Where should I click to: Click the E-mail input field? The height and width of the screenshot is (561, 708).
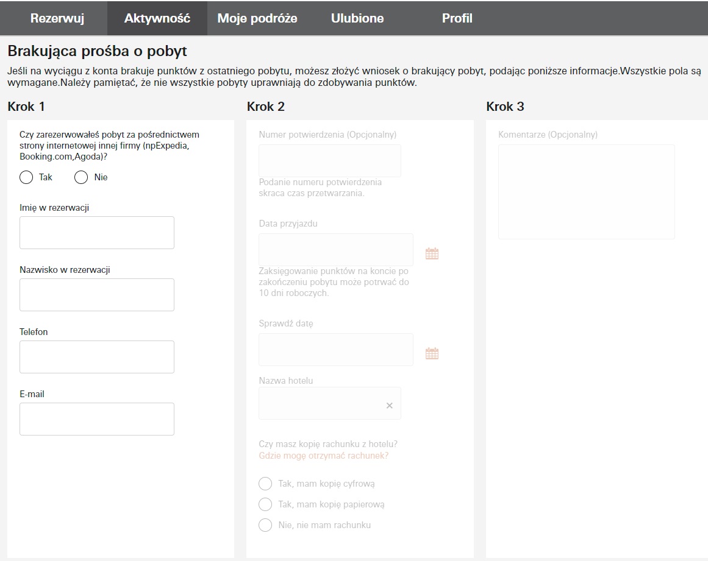[96, 419]
